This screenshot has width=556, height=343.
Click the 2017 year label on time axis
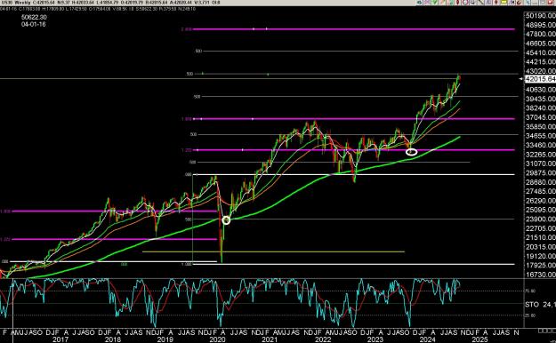pyautogui.click(x=60, y=339)
